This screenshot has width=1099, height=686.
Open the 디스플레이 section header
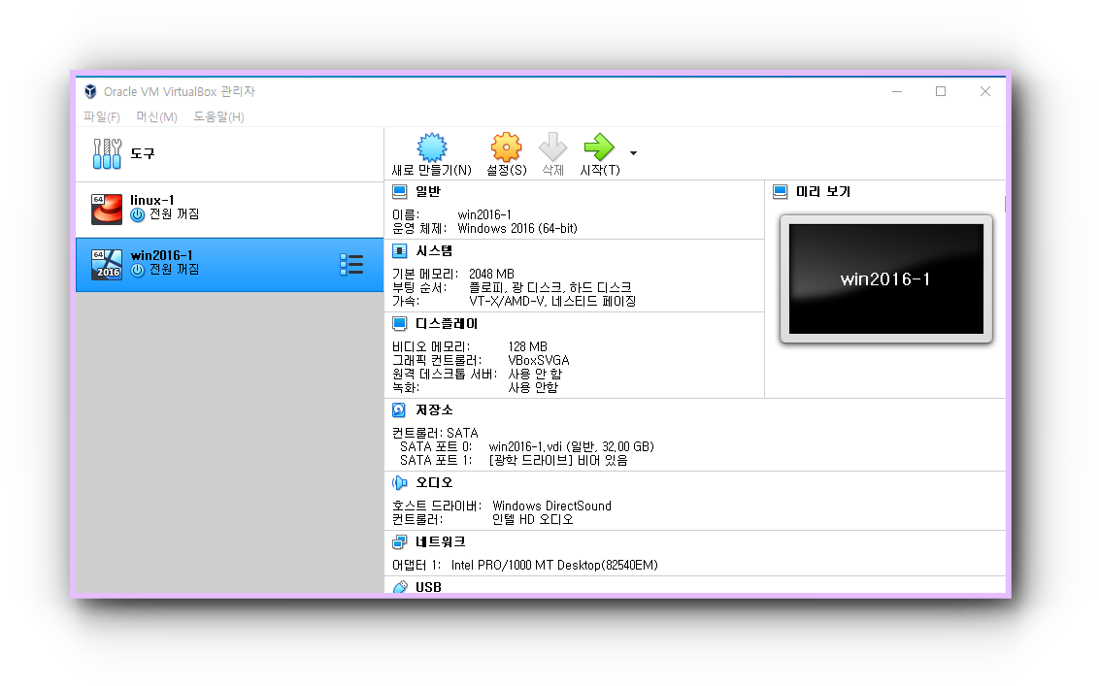(447, 324)
